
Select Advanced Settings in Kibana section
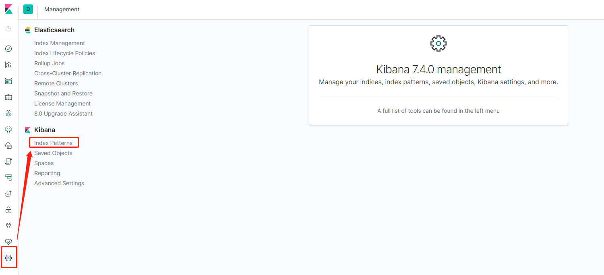pyautogui.click(x=59, y=183)
